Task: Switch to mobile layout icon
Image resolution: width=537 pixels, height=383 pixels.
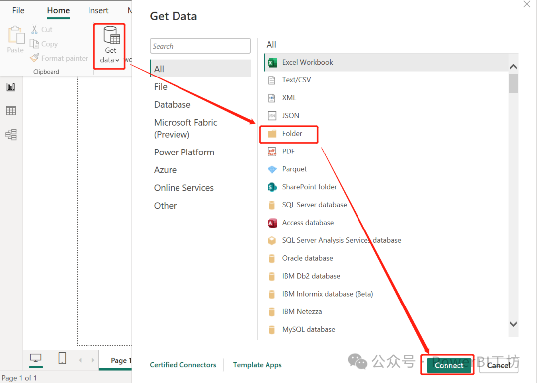Action: click(x=62, y=358)
